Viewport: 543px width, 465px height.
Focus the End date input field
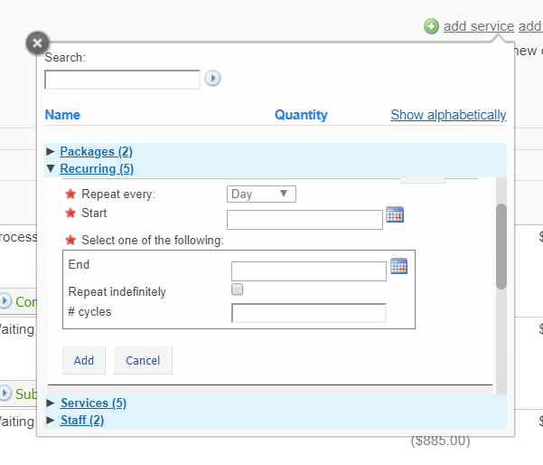pos(308,271)
